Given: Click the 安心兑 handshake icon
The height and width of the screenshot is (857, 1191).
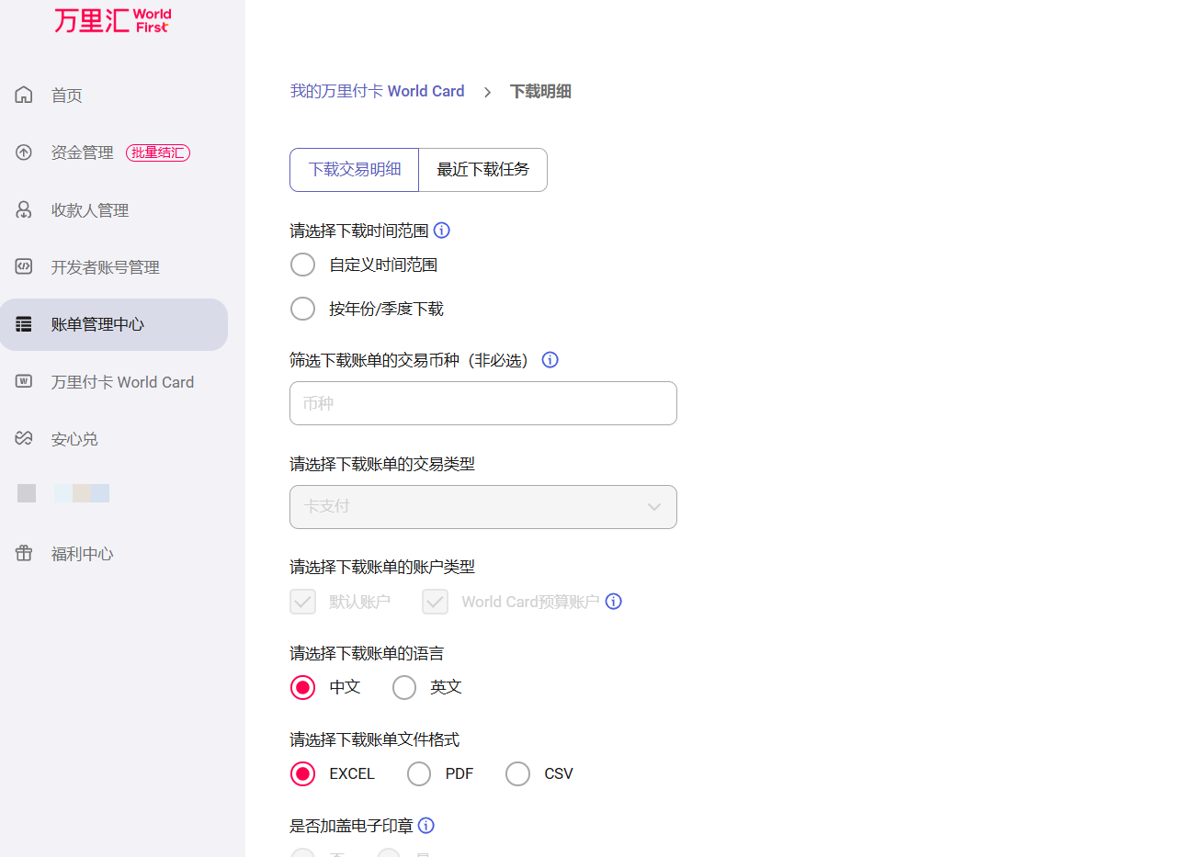Looking at the screenshot, I should 24,438.
